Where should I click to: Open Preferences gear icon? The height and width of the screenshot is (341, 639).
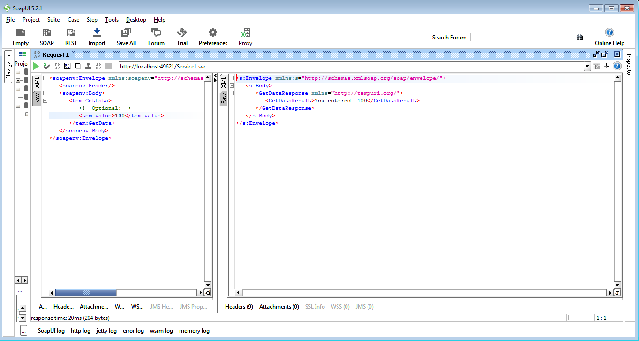coord(213,37)
